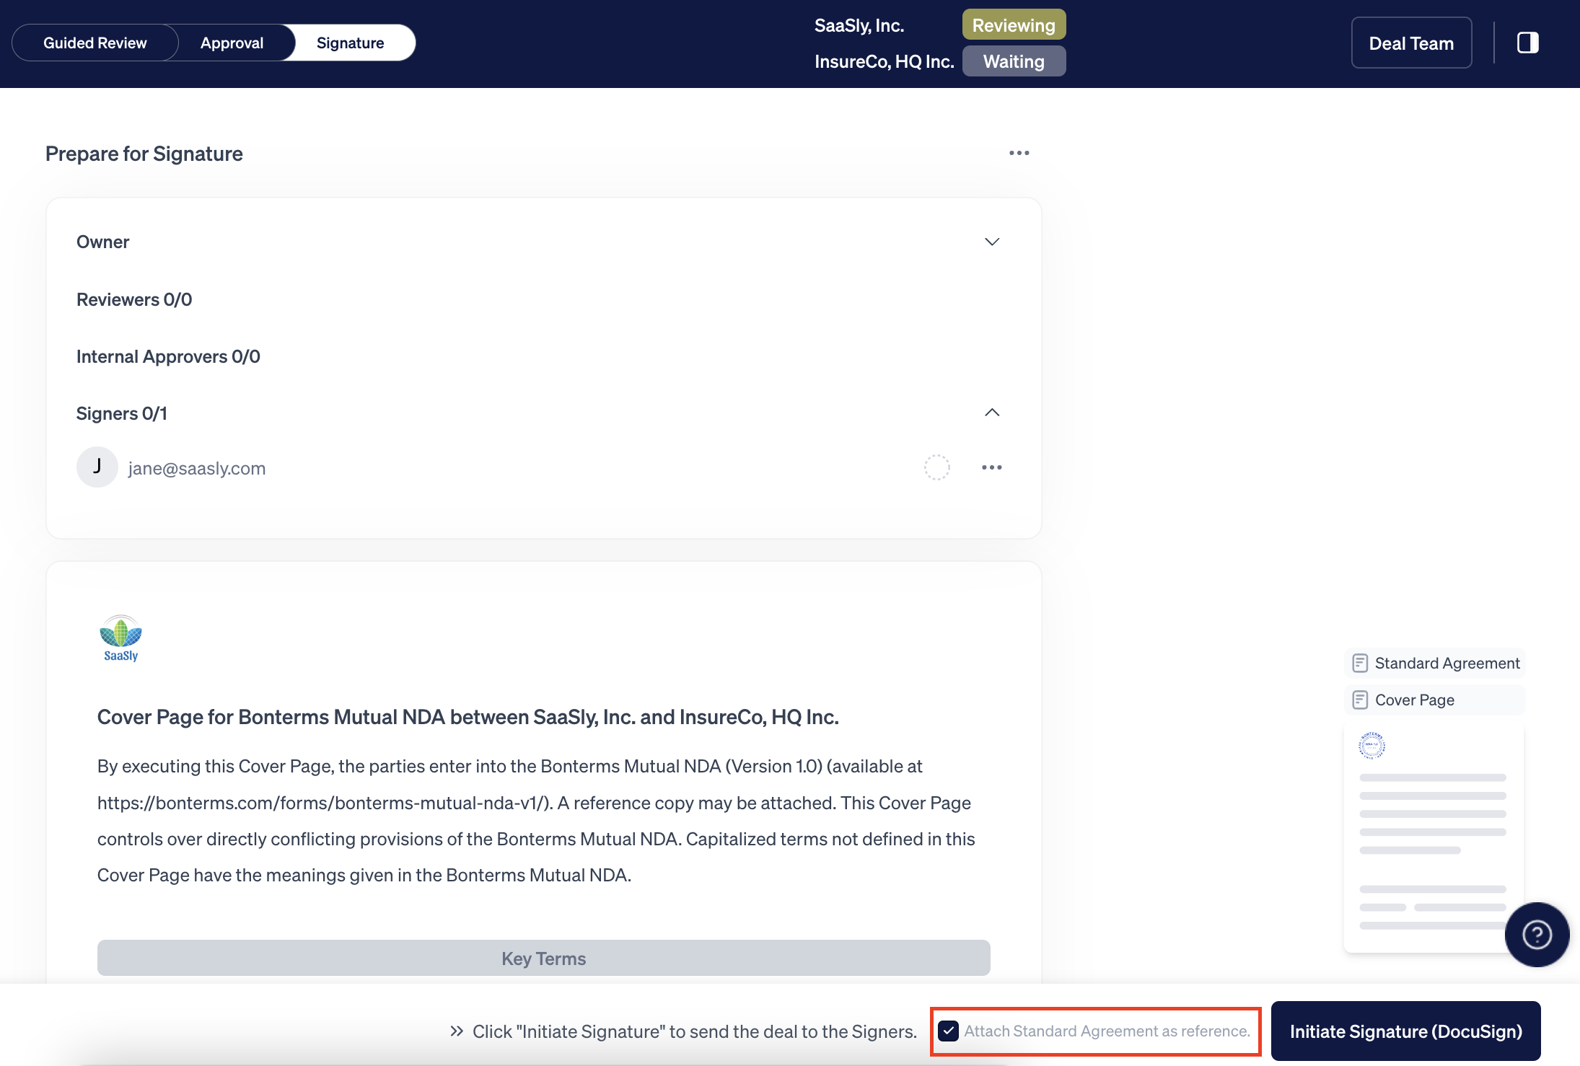The image size is (1580, 1066).
Task: Expand the Owner section chevron
Action: 992,242
